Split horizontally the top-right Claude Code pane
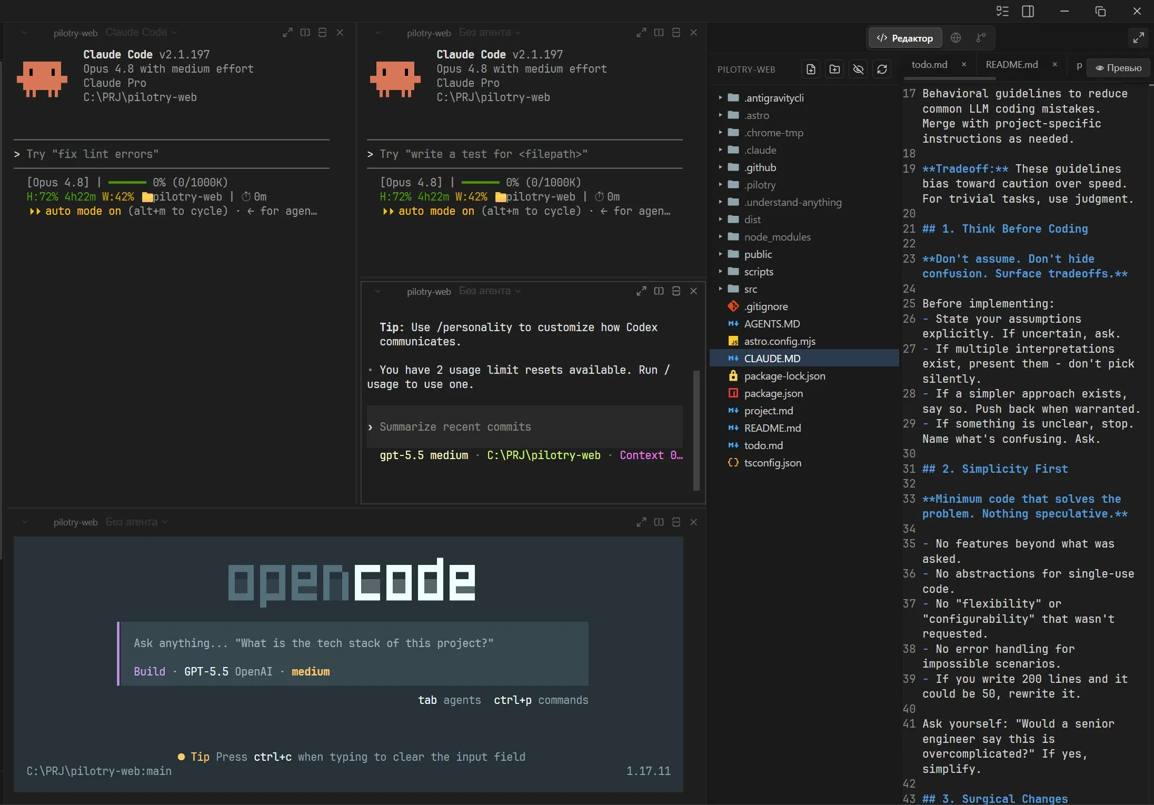This screenshot has width=1154, height=805. click(x=677, y=33)
